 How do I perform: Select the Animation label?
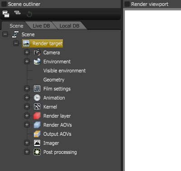tap(54, 98)
